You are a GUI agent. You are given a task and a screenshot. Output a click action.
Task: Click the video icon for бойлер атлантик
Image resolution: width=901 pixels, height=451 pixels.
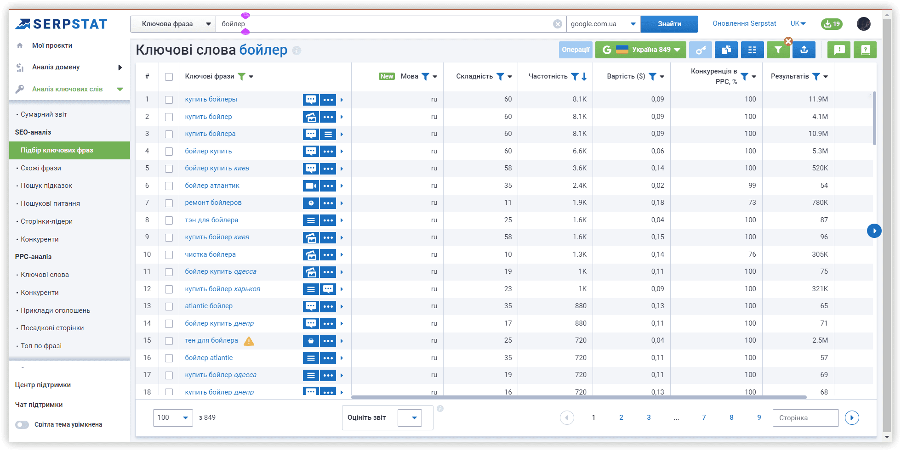click(311, 186)
